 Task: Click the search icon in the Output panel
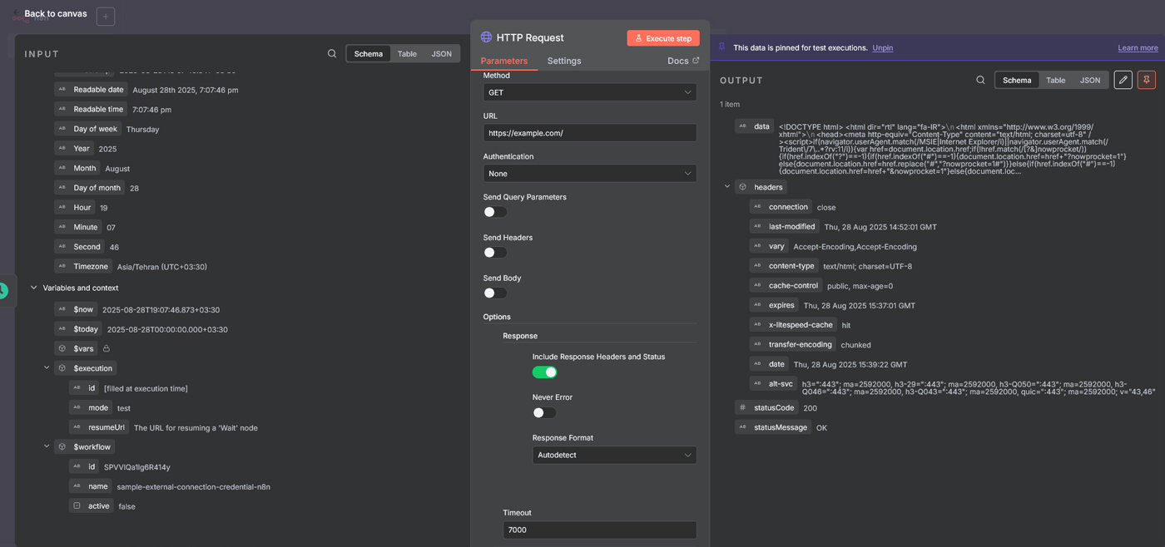[980, 81]
